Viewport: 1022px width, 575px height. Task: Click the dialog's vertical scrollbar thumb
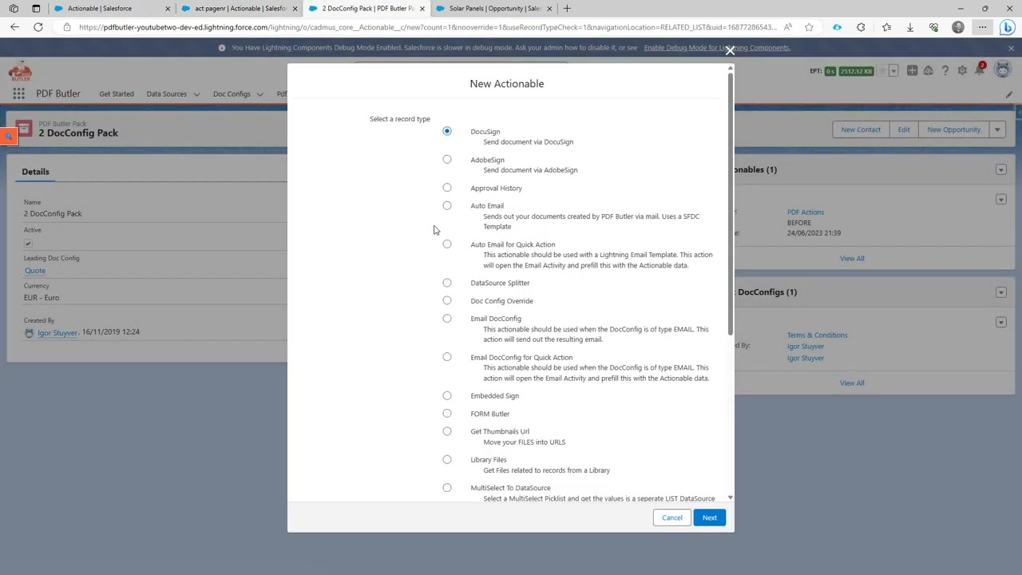coord(730,204)
